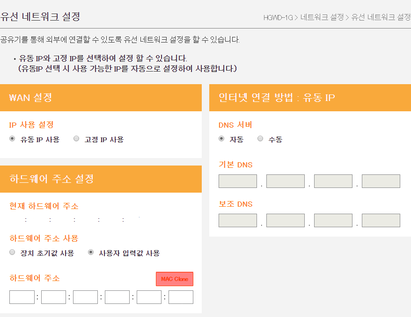
Task: Click the fourth hardware address input field
Action: (x=117, y=297)
